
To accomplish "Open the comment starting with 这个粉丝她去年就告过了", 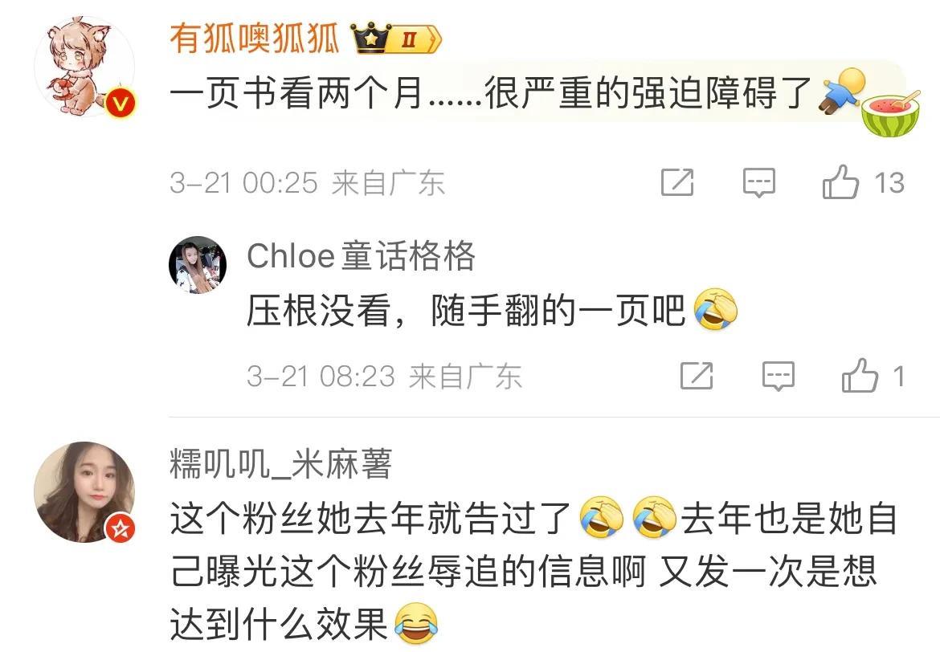I will 533,570.
